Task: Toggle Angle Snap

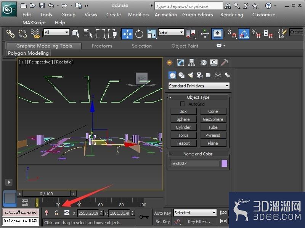Action: pyautogui.click(x=244, y=34)
